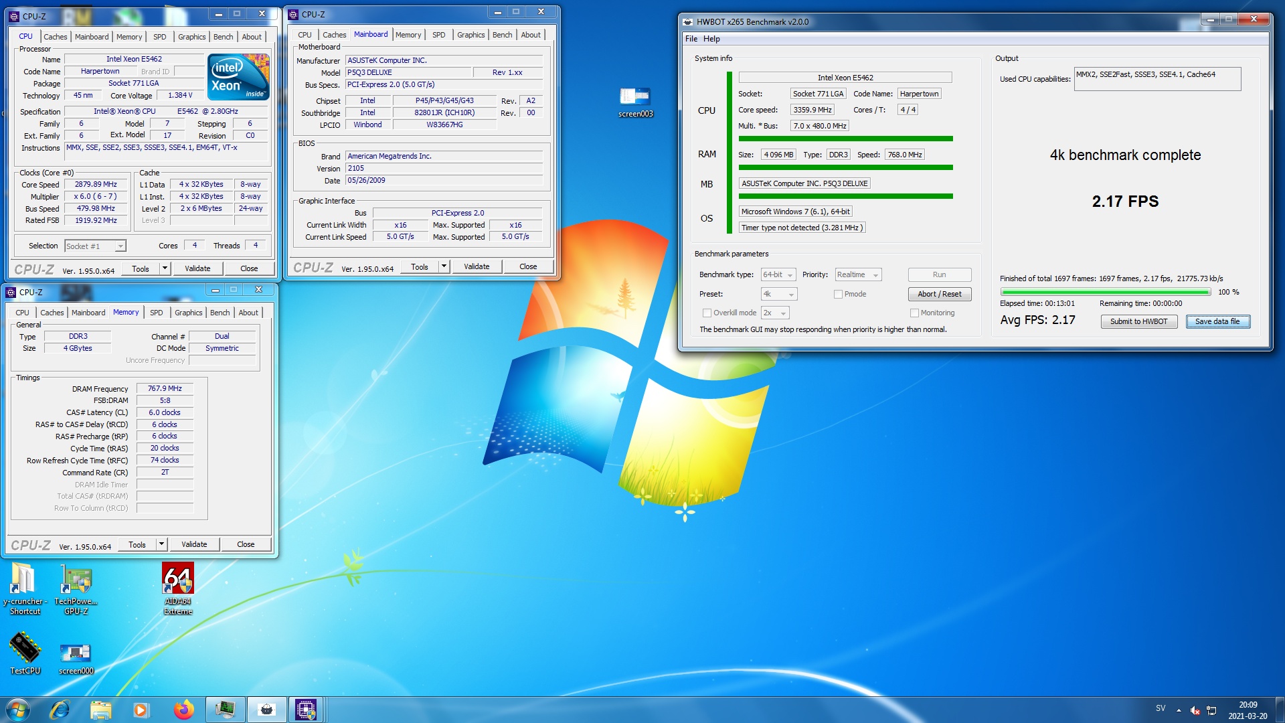Click DRAM Frequency value 767.9 MHz

165,388
